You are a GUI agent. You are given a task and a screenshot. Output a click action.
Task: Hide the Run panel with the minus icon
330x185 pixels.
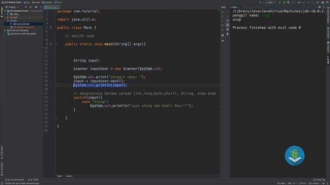point(324,7)
